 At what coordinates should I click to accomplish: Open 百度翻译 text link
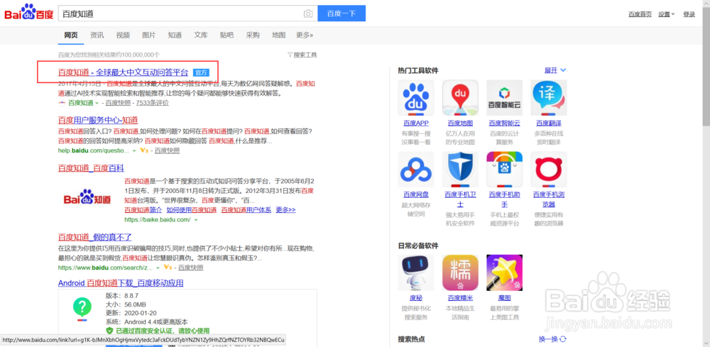[x=548, y=123]
